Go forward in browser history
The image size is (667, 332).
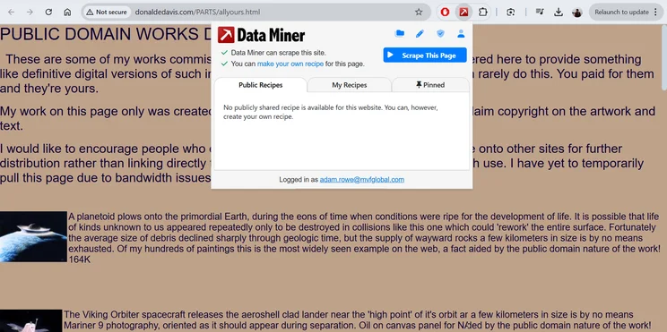[x=30, y=12]
